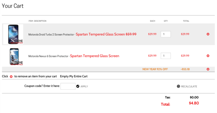Remove the NEW YEAR 92% OFF discount
The height and width of the screenshot is (113, 217).
[208, 69]
